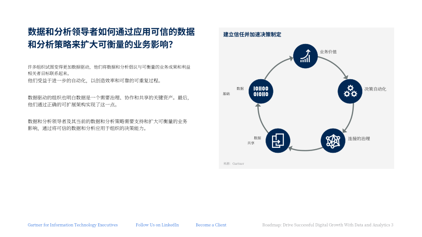Click the '连接的治理' label

point(359,139)
